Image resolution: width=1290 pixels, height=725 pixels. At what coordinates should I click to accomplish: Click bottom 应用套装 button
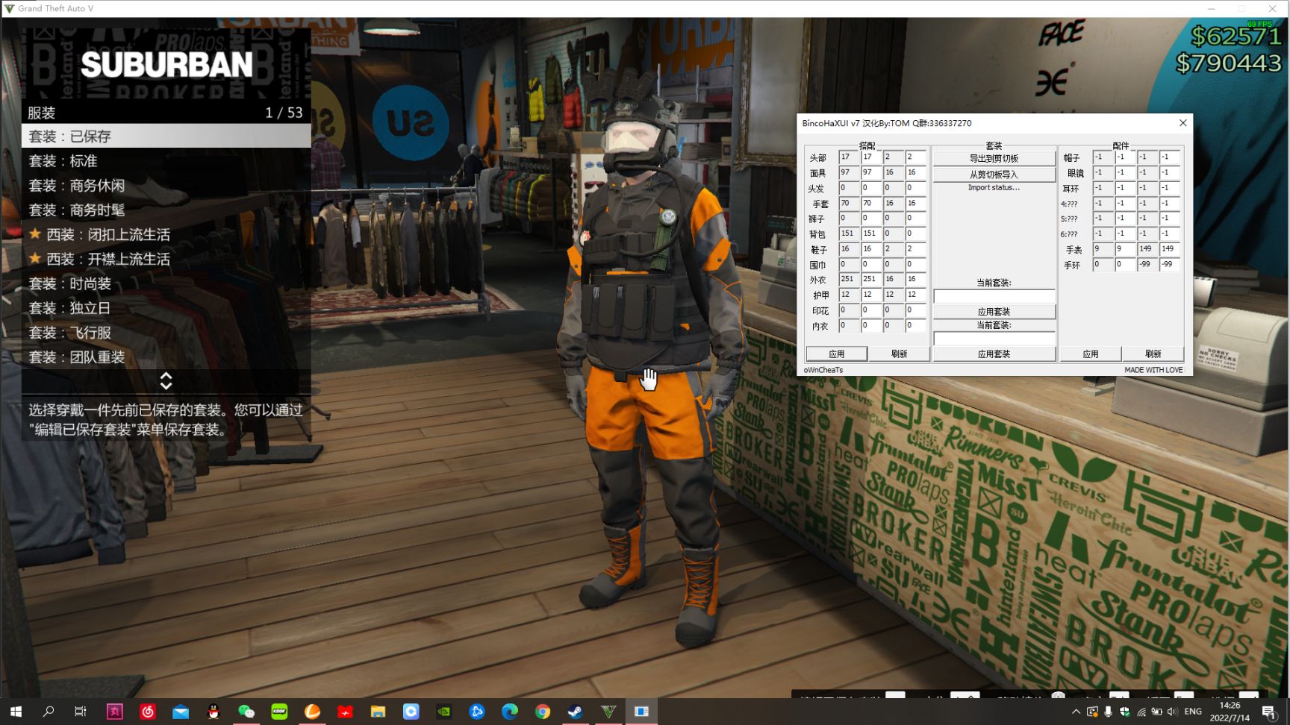click(x=994, y=354)
